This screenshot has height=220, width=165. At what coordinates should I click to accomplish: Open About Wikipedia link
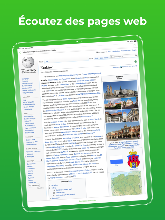coord(29,102)
